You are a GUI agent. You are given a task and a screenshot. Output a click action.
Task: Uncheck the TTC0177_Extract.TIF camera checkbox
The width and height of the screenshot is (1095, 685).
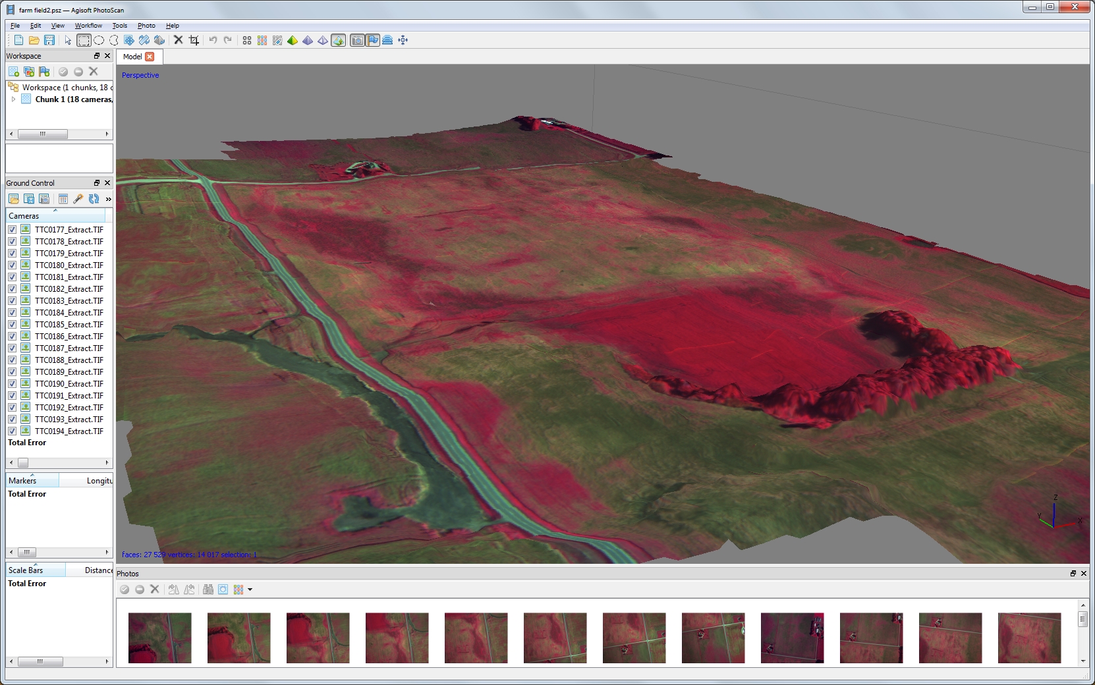tap(12, 230)
